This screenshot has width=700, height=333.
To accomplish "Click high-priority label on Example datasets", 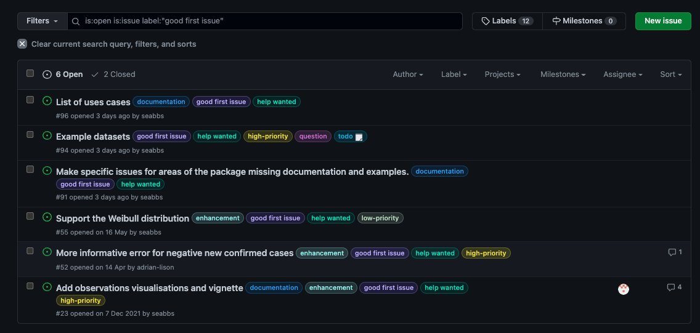I will [268, 137].
